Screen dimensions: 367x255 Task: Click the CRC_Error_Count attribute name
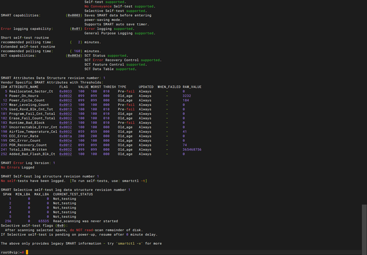click(25, 140)
